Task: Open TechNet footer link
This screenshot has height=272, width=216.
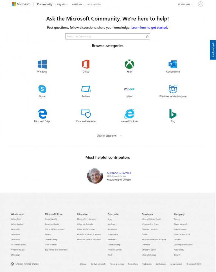Action: point(145,234)
